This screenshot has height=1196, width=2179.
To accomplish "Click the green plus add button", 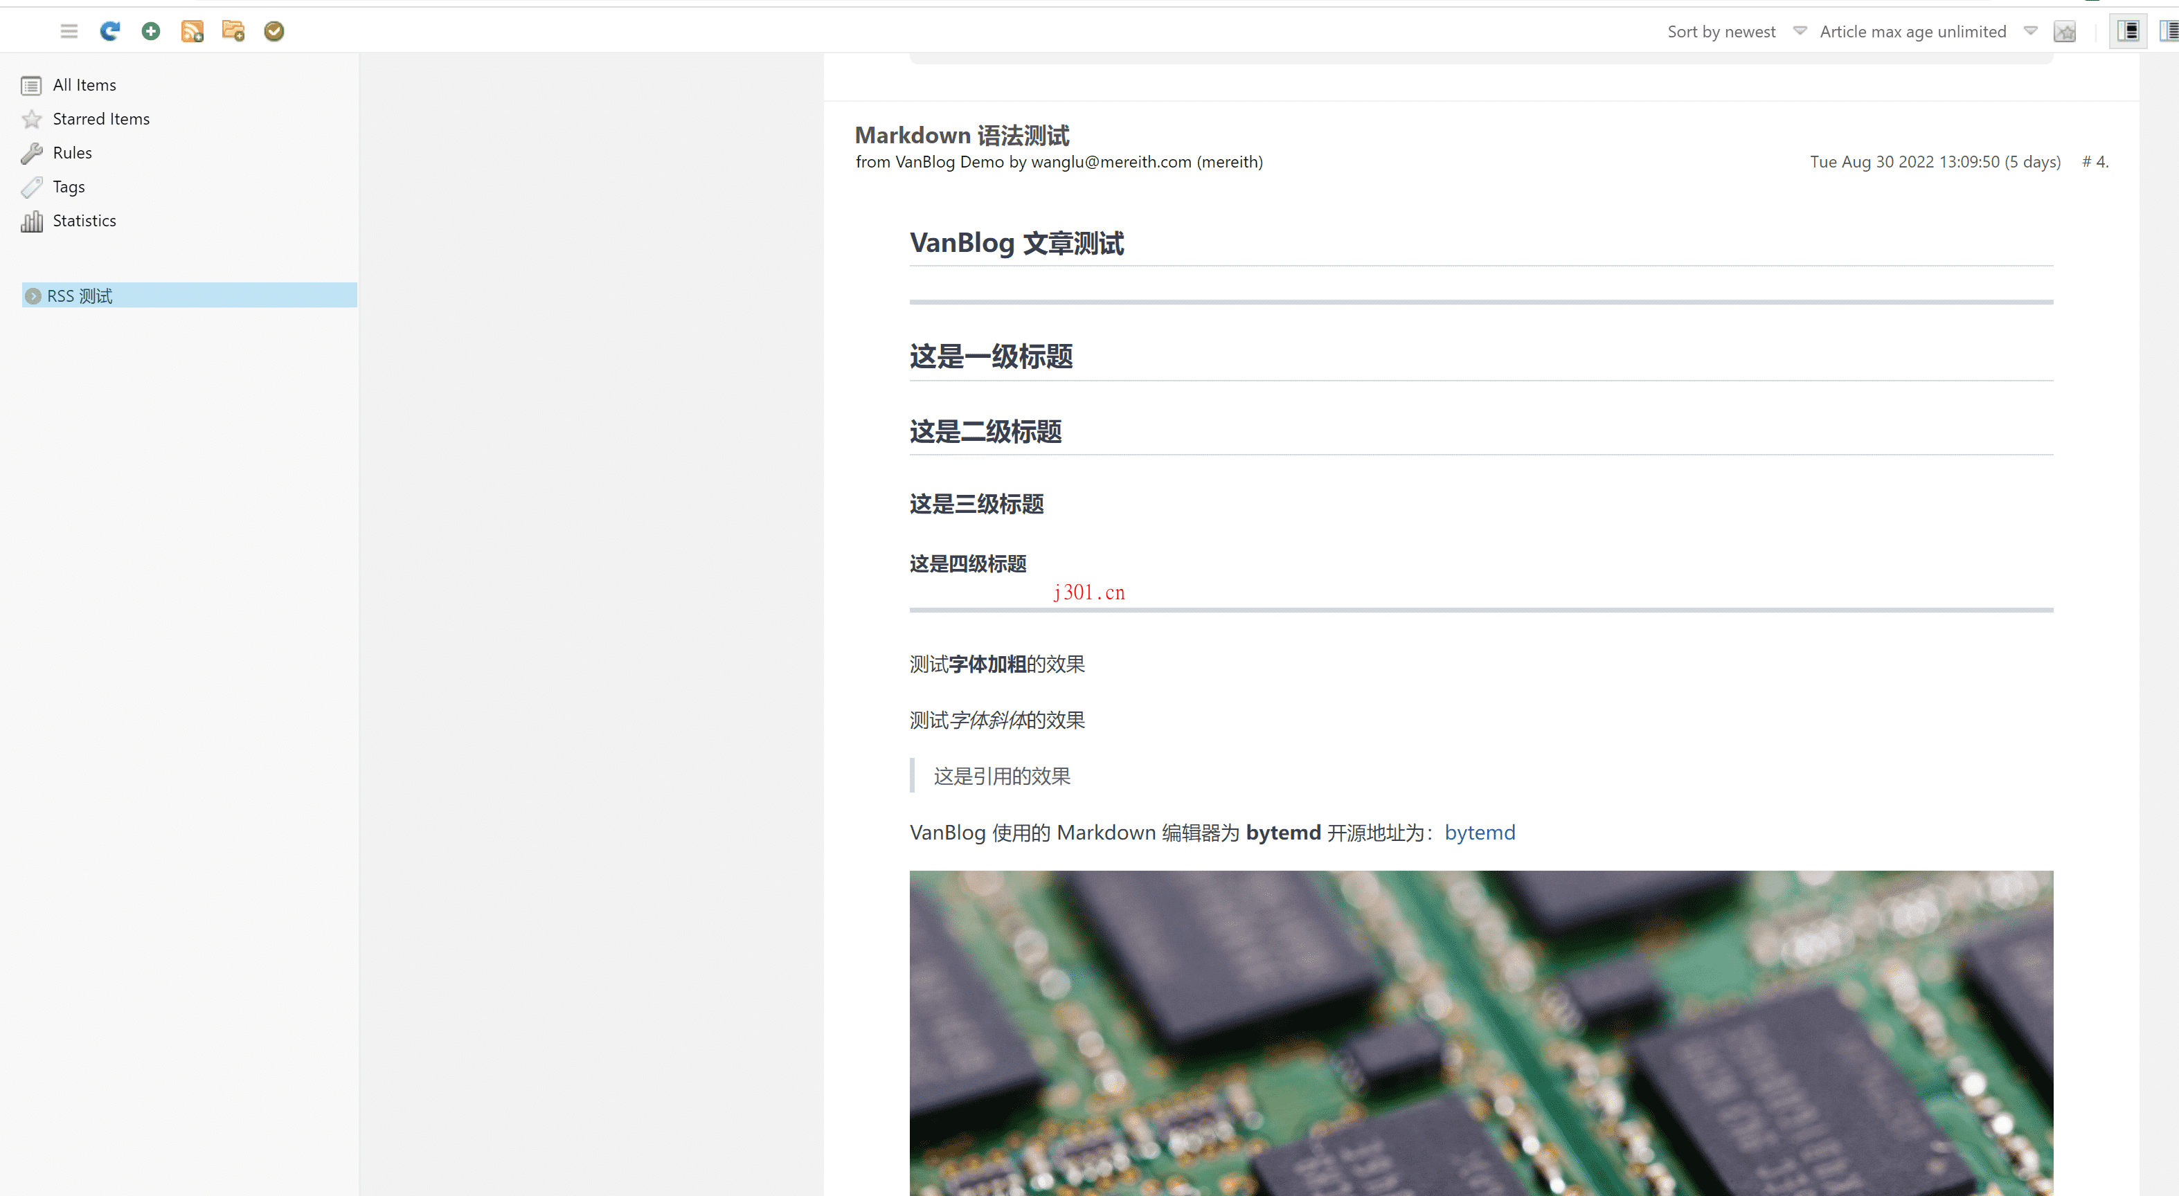I will point(150,31).
